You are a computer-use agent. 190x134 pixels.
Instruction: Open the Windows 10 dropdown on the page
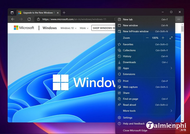pos(68,28)
